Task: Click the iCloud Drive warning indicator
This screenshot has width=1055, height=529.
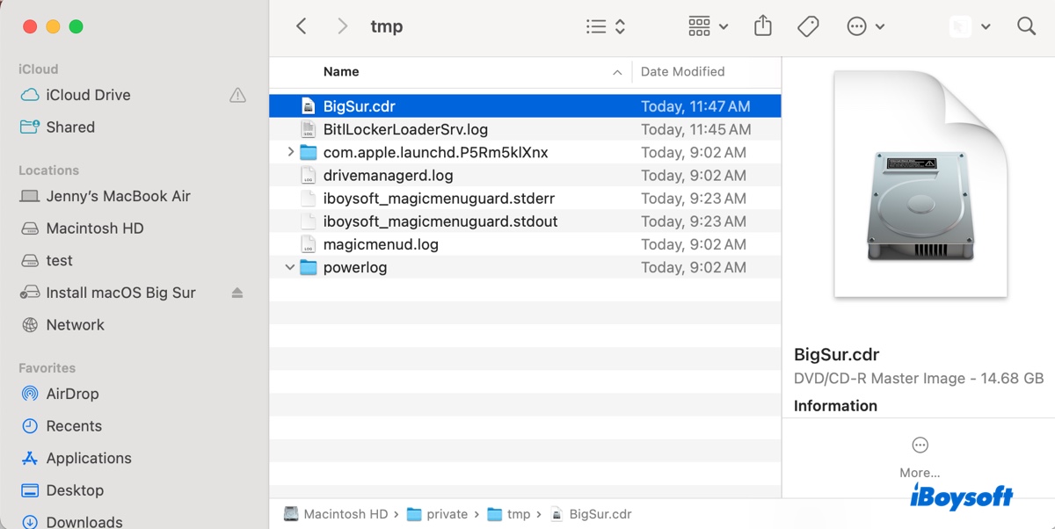Action: [237, 95]
